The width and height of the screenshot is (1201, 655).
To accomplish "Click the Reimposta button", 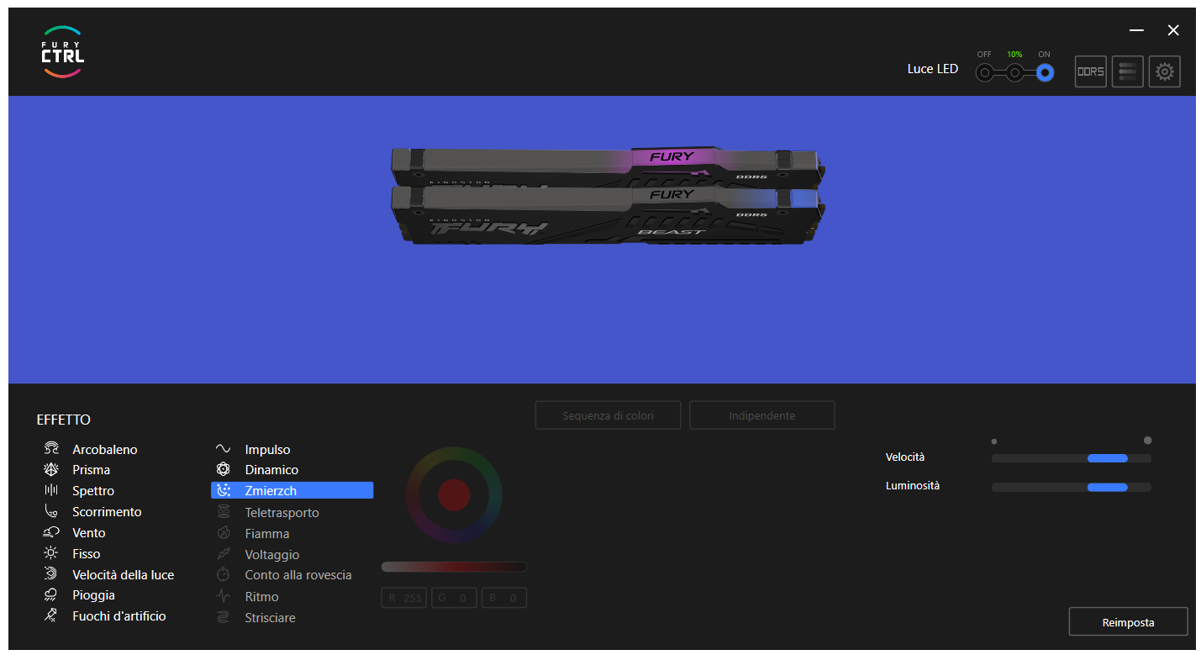I will click(1128, 622).
